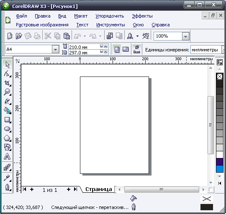Toggle landscape page orientation

tap(126, 49)
